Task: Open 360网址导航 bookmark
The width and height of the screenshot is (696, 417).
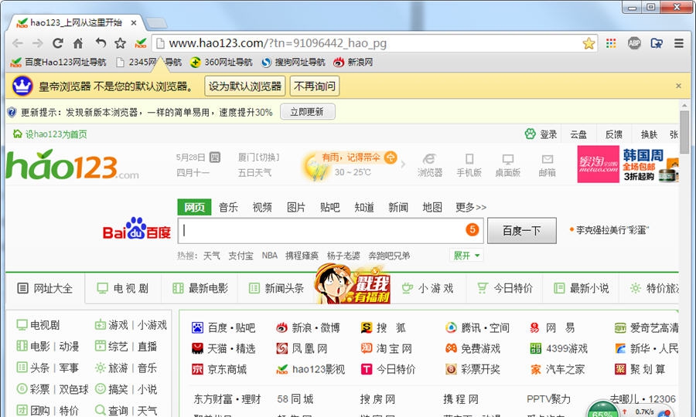Action: (221, 62)
